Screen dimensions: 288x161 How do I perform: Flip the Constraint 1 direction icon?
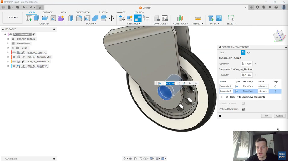point(275,86)
